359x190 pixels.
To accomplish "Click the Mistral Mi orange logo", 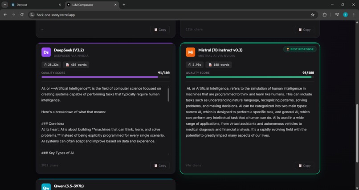I will click(191, 52).
